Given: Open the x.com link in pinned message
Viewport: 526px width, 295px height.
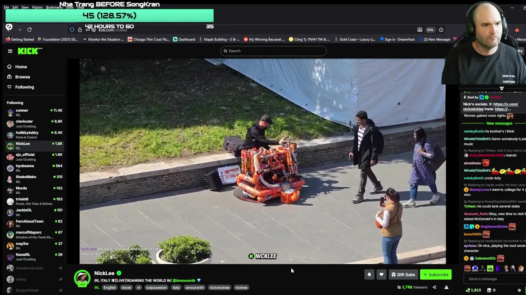Looking at the screenshot, I should (x=505, y=104).
